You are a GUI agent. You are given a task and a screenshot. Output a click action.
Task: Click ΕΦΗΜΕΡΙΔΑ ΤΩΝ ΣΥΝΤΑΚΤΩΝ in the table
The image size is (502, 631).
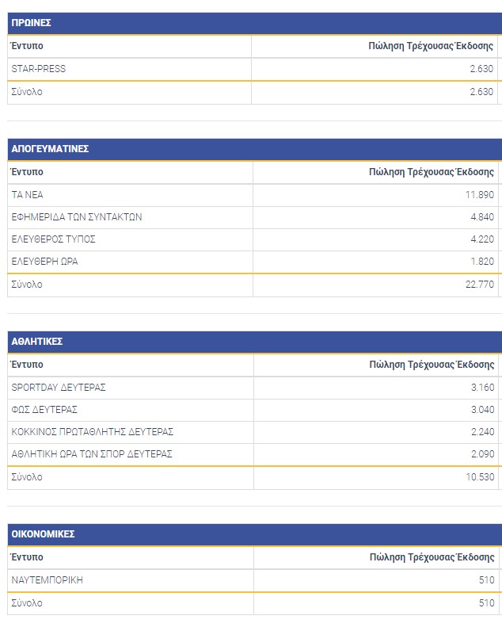point(77,217)
